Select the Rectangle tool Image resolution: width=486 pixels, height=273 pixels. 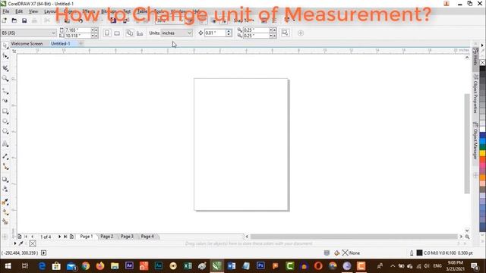5,111
